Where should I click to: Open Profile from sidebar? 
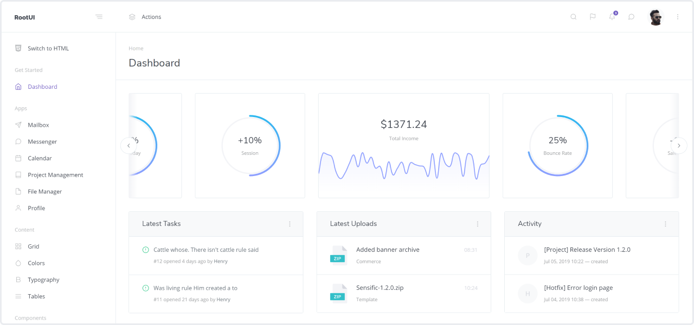point(36,208)
